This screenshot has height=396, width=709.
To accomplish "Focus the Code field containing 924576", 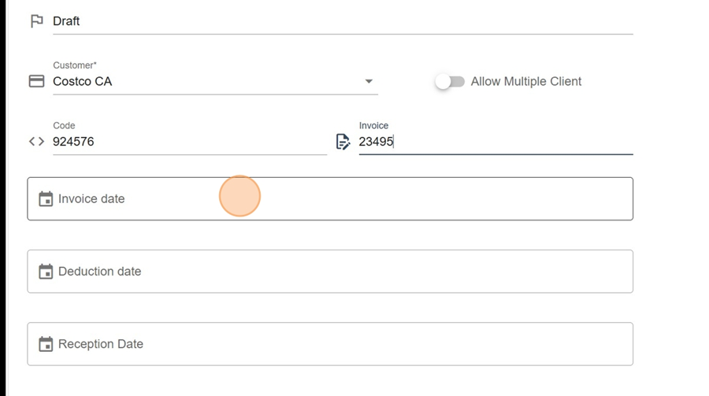I will point(190,142).
